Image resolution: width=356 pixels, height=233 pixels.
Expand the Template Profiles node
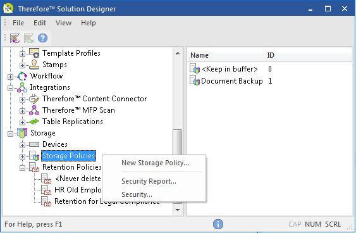pyautogui.click(x=22, y=54)
